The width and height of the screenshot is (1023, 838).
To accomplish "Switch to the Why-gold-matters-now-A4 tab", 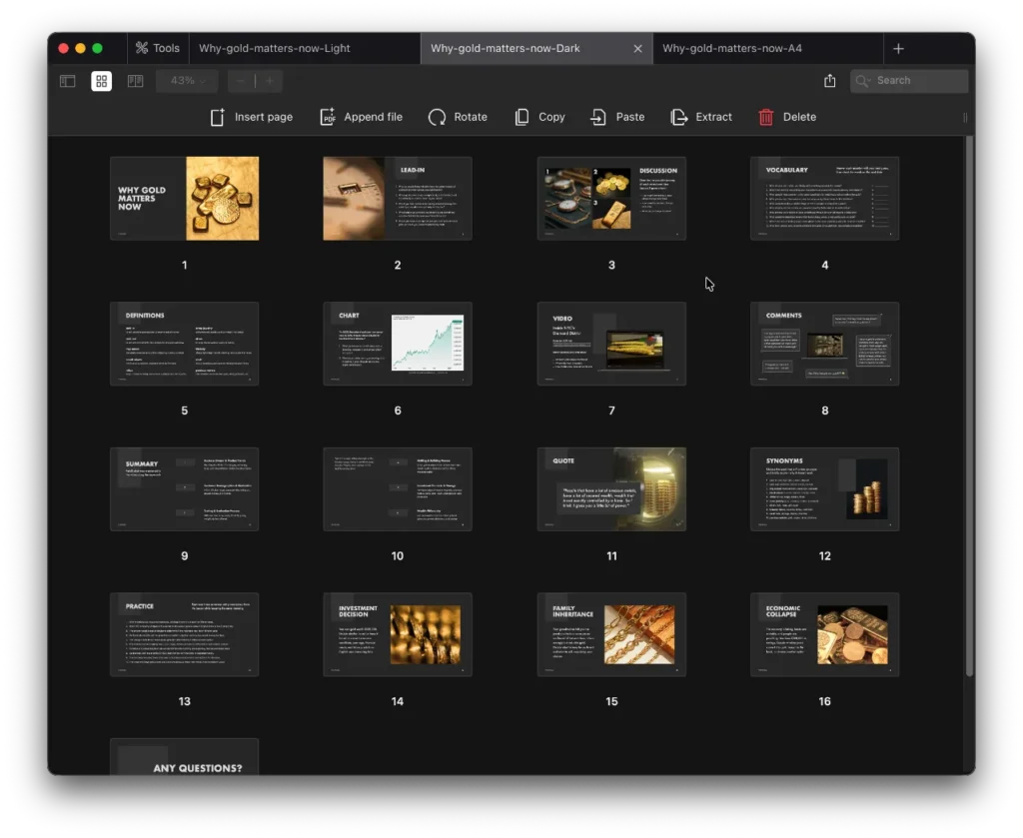I will 766,47.
